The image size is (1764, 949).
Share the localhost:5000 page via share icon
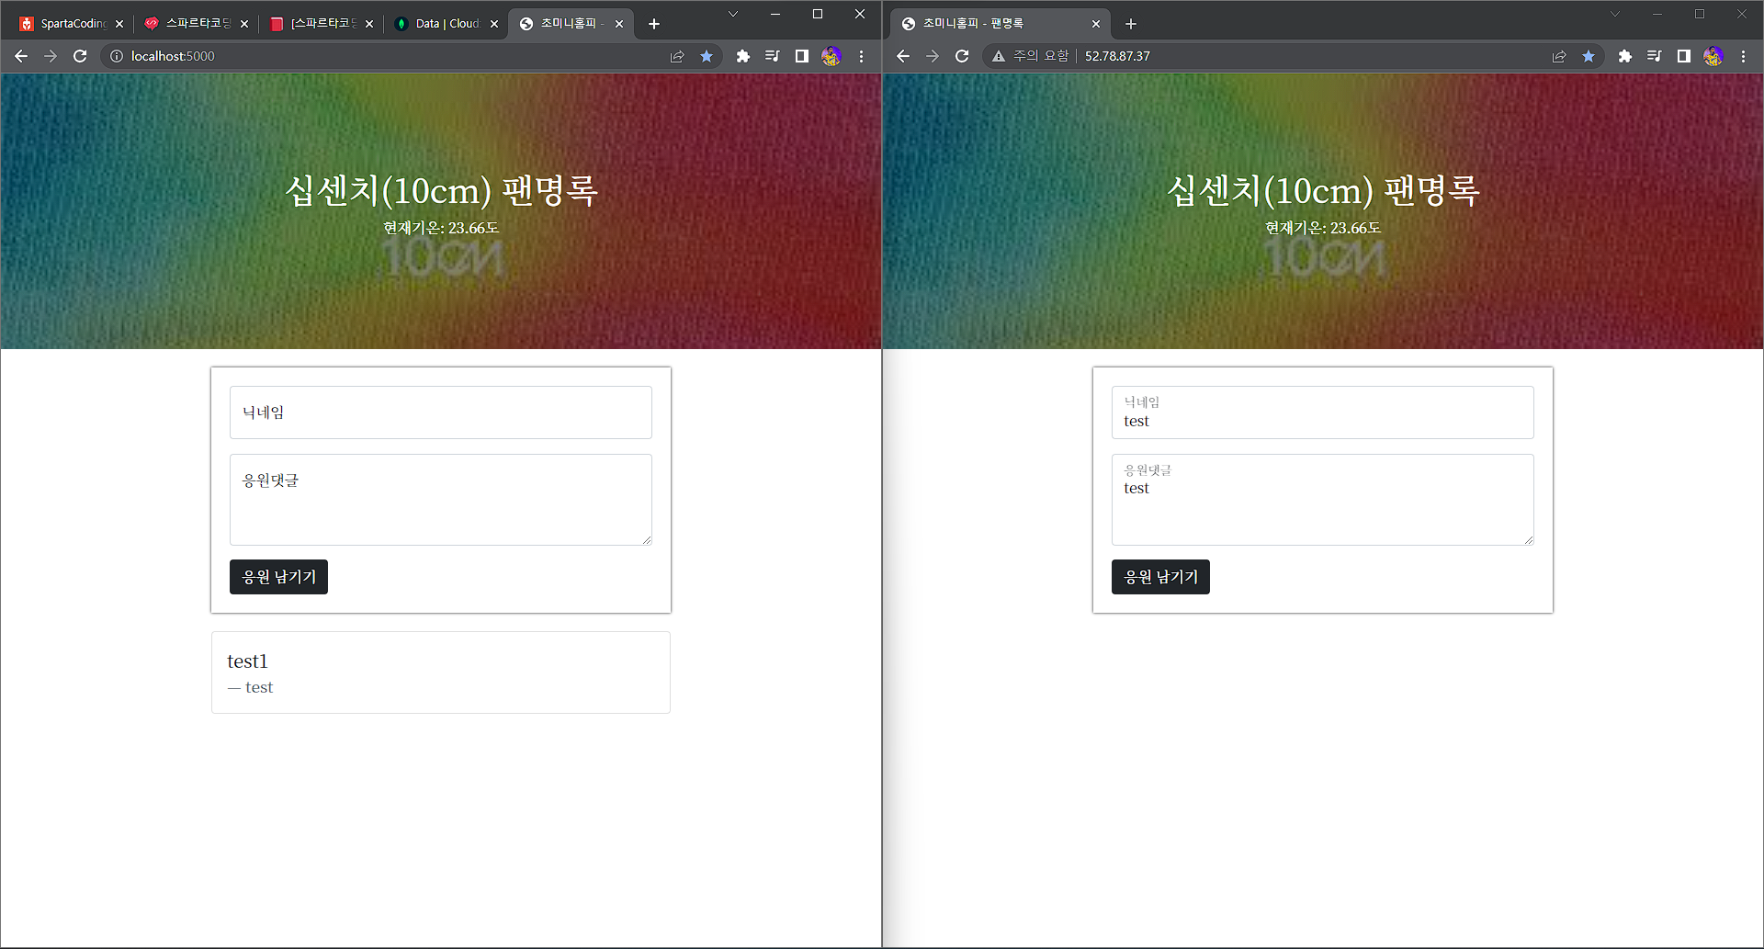(x=677, y=56)
